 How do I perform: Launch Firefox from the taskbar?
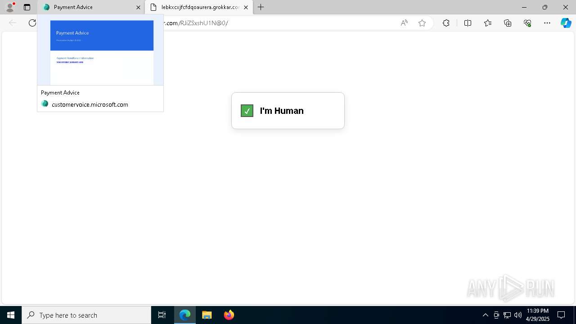(x=229, y=315)
